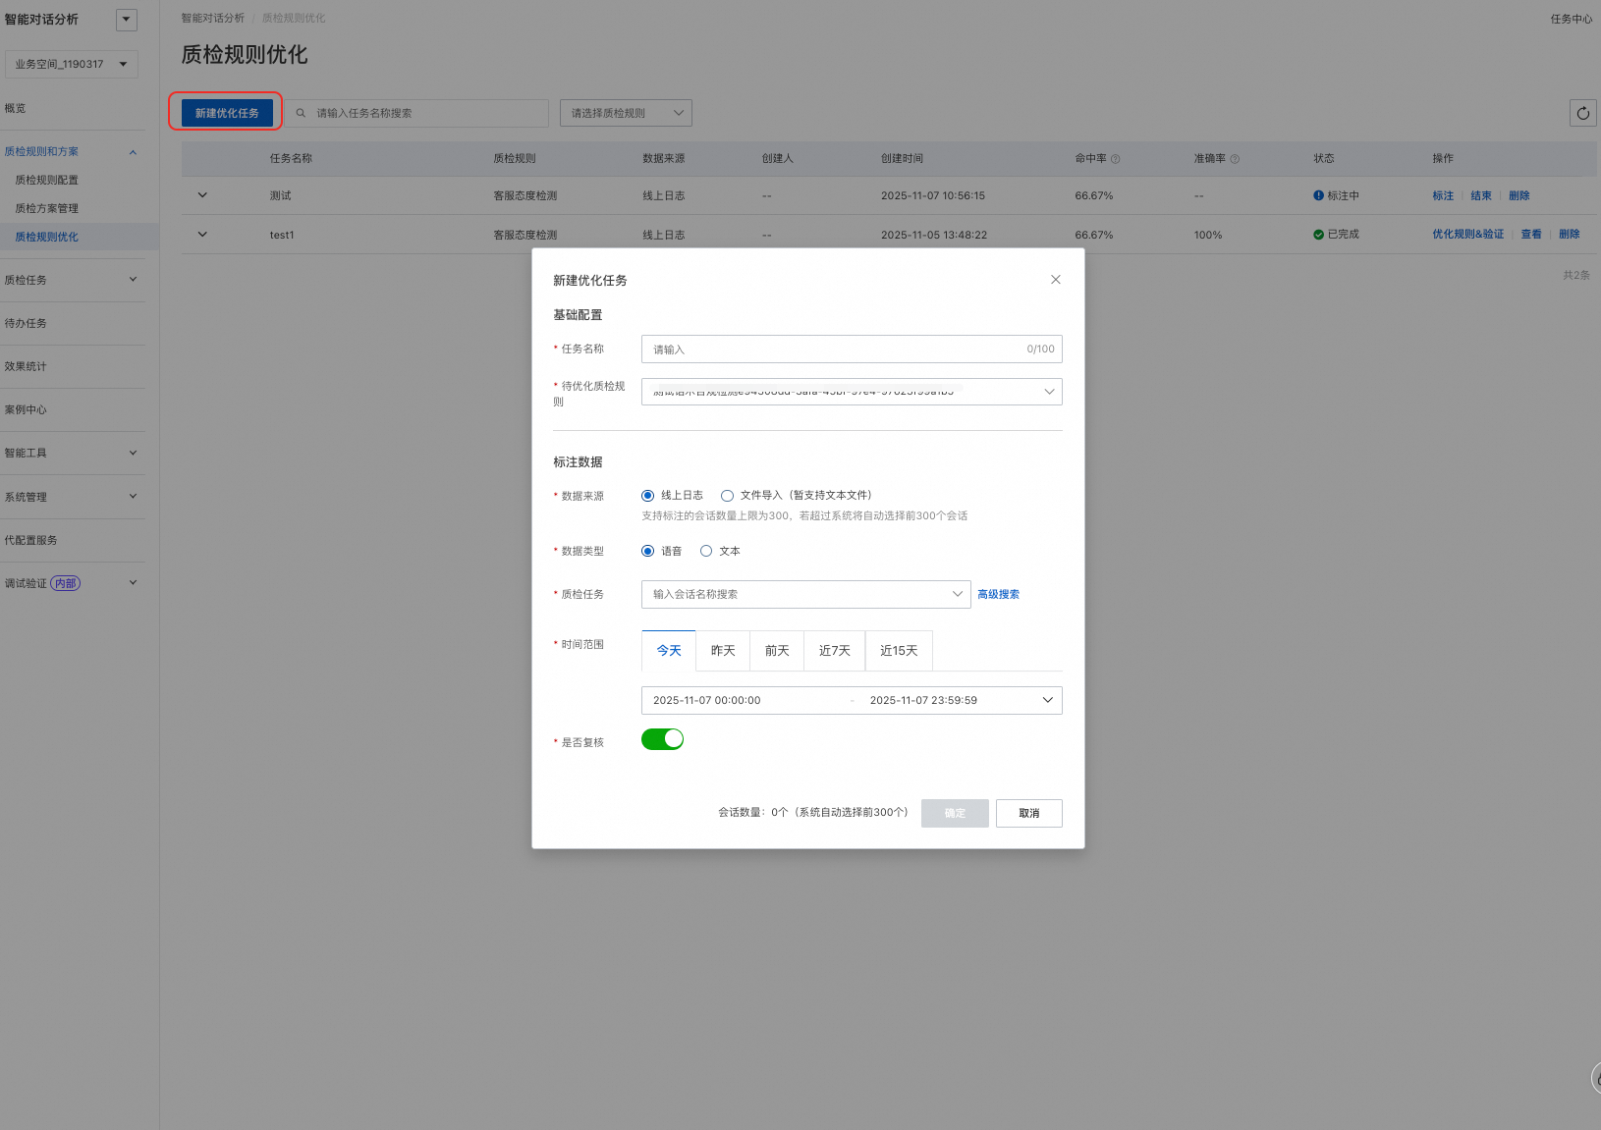
Task: Open the 质检任务 conversation dropdown
Action: [x=806, y=594]
